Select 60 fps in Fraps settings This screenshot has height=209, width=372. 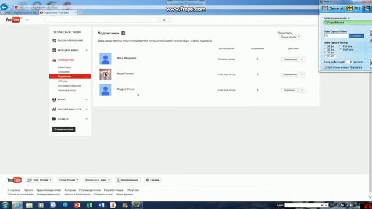click(325, 46)
